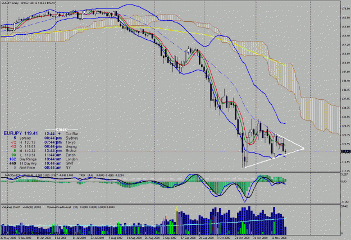Image resolution: width=351 pixels, height=240 pixels.
Task: Click the 11:44 am Zurich time
Action: click(53, 155)
